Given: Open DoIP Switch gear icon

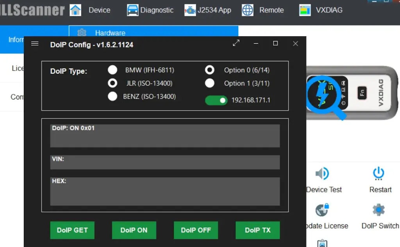Looking at the screenshot, I should [379, 210].
